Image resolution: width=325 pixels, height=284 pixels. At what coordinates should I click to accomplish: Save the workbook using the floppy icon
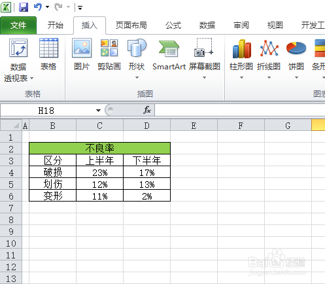pyautogui.click(x=24, y=7)
